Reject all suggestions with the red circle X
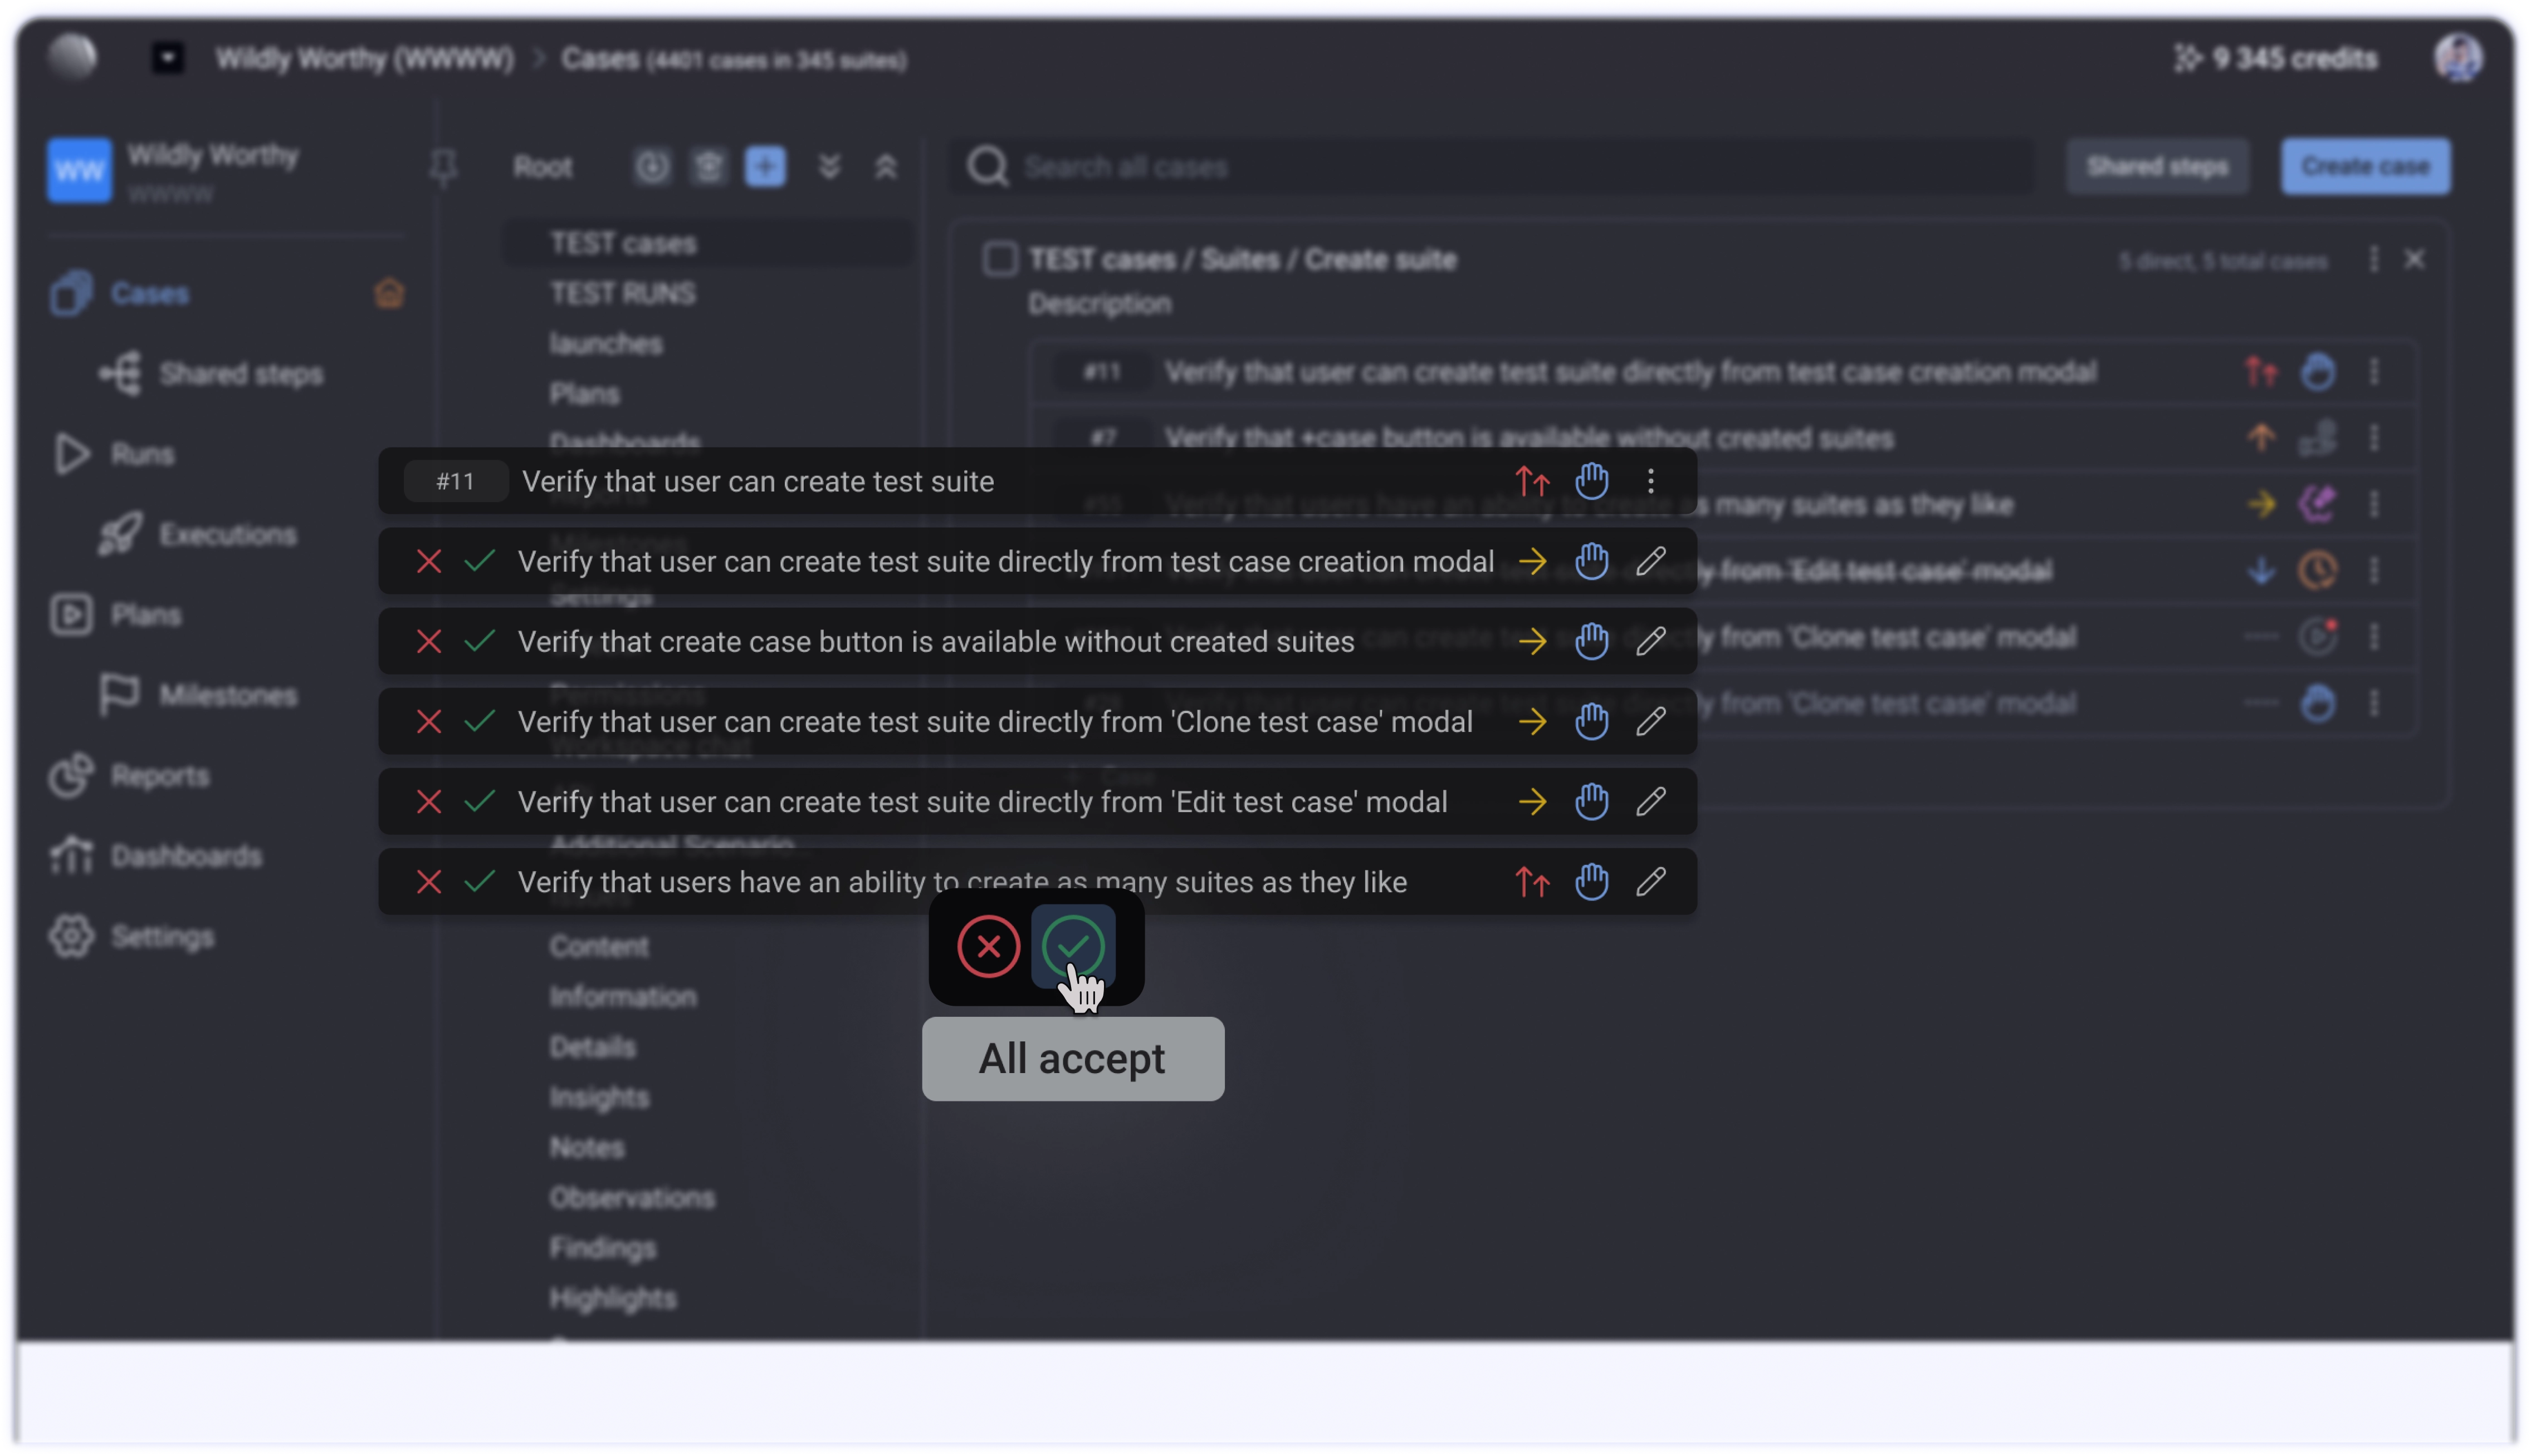 [x=988, y=946]
